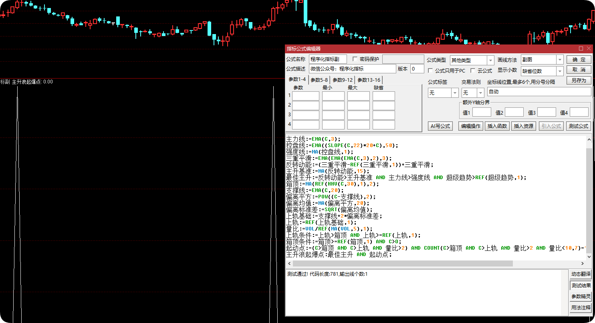This screenshot has height=323, width=595.
Task: Click the code line starting with 量比:=
Action: click(329, 229)
